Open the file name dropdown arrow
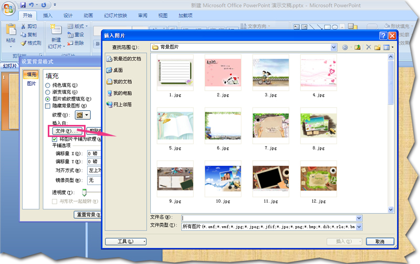420x264 pixels. point(359,218)
